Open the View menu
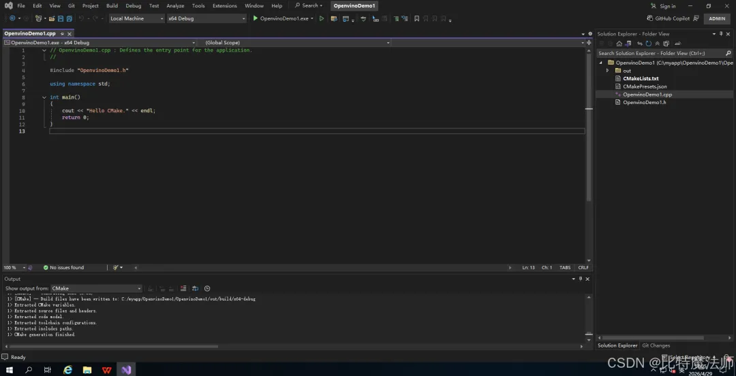The image size is (736, 376). pyautogui.click(x=55, y=5)
